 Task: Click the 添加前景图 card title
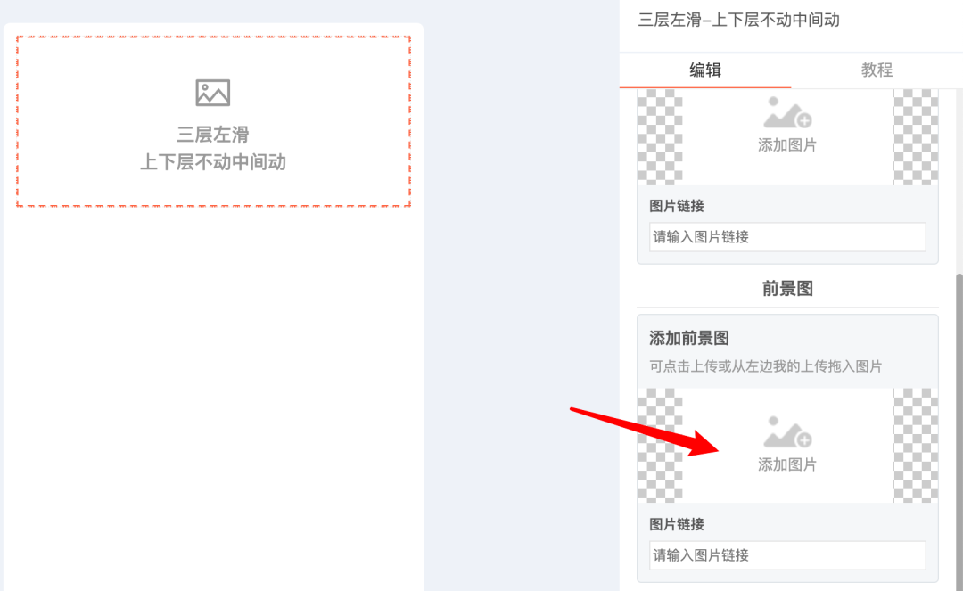click(x=689, y=338)
